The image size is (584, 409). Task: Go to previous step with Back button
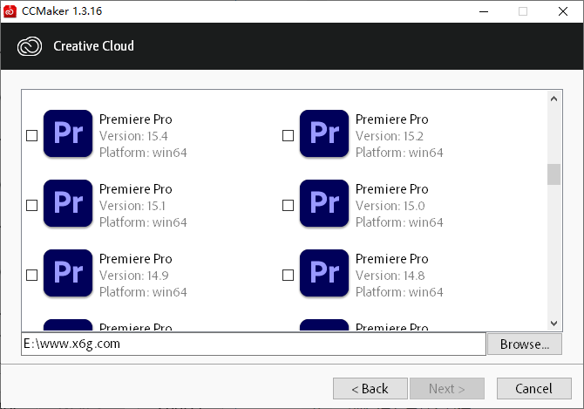[x=370, y=388]
